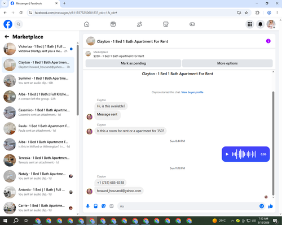Attach a photo with the image icon

click(96, 206)
